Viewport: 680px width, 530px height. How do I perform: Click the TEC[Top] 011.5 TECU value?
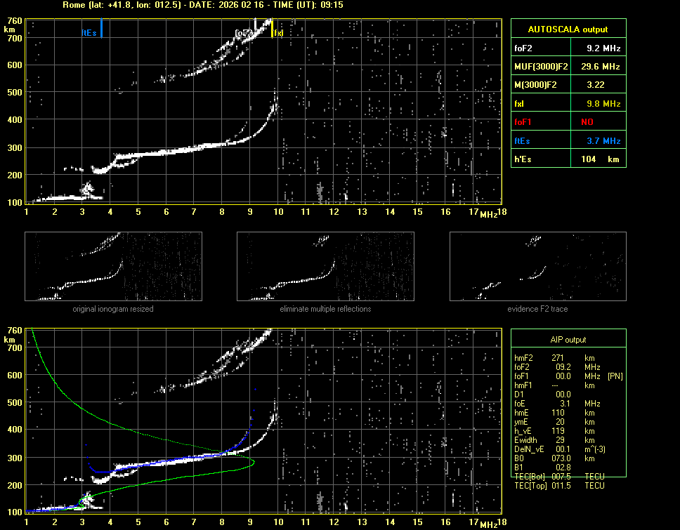(x=558, y=486)
